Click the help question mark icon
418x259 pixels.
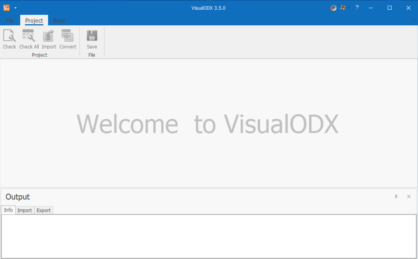point(357,8)
